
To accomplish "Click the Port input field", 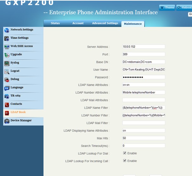I will point(144,54).
